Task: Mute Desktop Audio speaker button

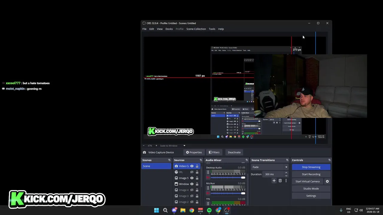Action: pyautogui.click(x=208, y=178)
